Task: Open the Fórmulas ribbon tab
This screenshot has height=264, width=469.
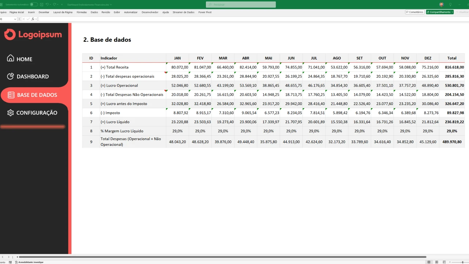Action: pos(82,12)
